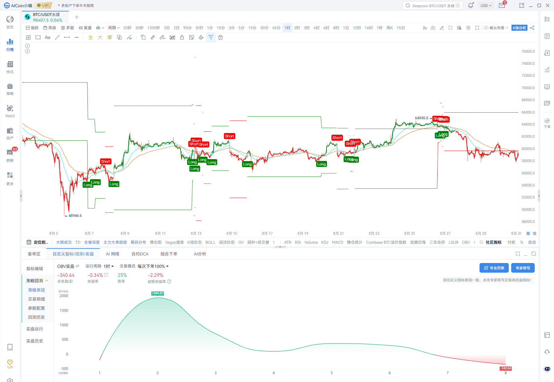
Task: Toggle the 筹 chip distribution marker
Action: tap(110, 37)
